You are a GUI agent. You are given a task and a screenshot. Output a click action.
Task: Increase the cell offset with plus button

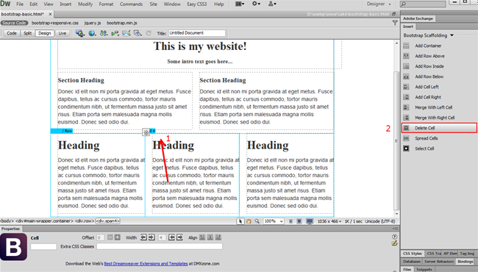118,237
